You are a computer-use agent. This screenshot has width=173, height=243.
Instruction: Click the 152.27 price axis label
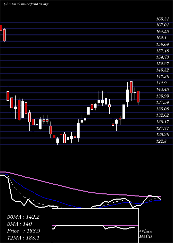coord(163,64)
